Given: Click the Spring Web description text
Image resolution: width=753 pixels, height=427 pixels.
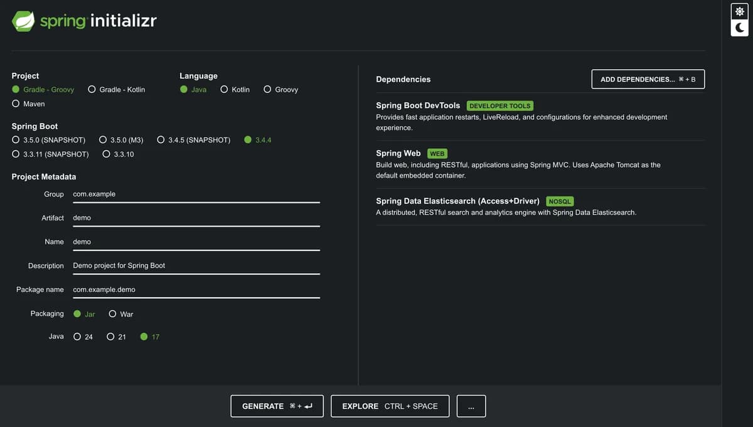Looking at the screenshot, I should pos(518,170).
